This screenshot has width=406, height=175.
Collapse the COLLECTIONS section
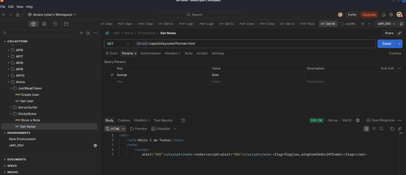(x=5, y=41)
